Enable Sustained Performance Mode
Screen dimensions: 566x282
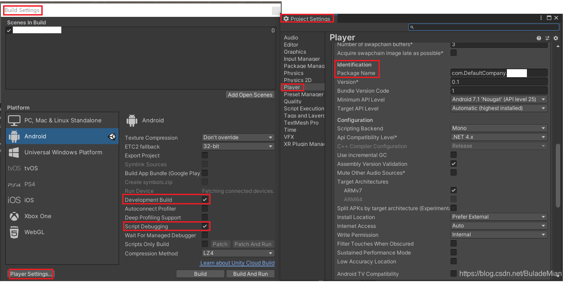pos(454,252)
